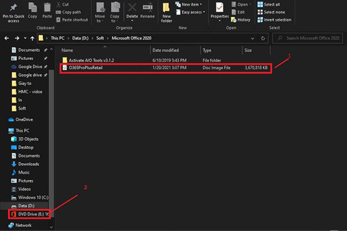347x231 pixels.
Task: Click the Copy ribbon icon
Action: pos(32,8)
